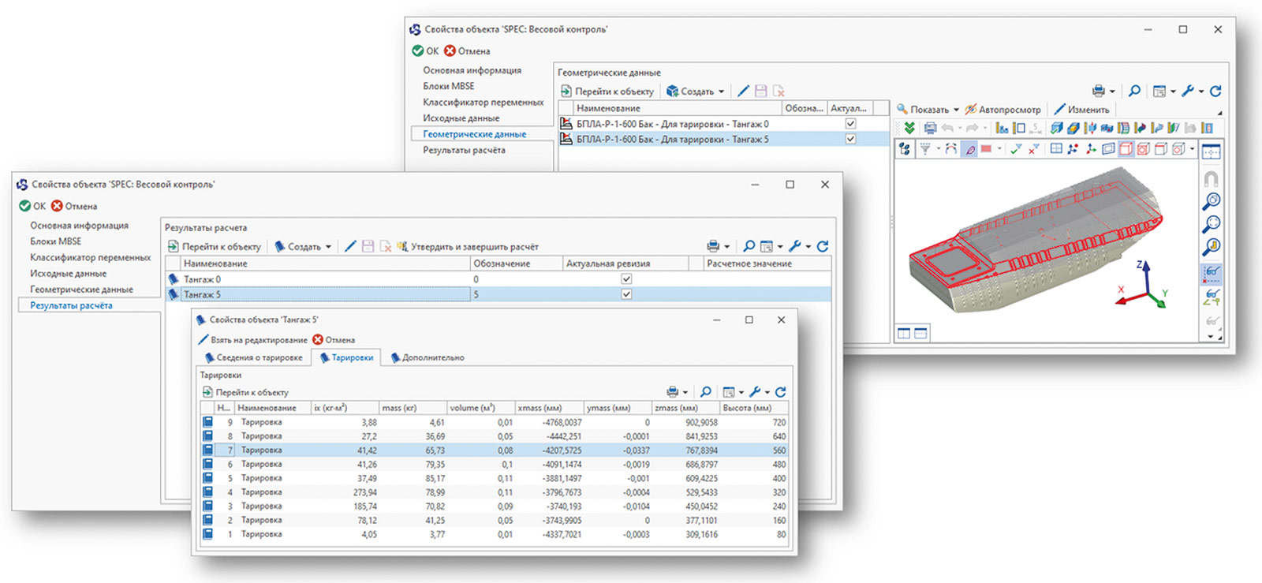This screenshot has height=583, width=1262.
Task: Click the red cross filter icon in the 3D viewer
Action: click(x=1034, y=149)
